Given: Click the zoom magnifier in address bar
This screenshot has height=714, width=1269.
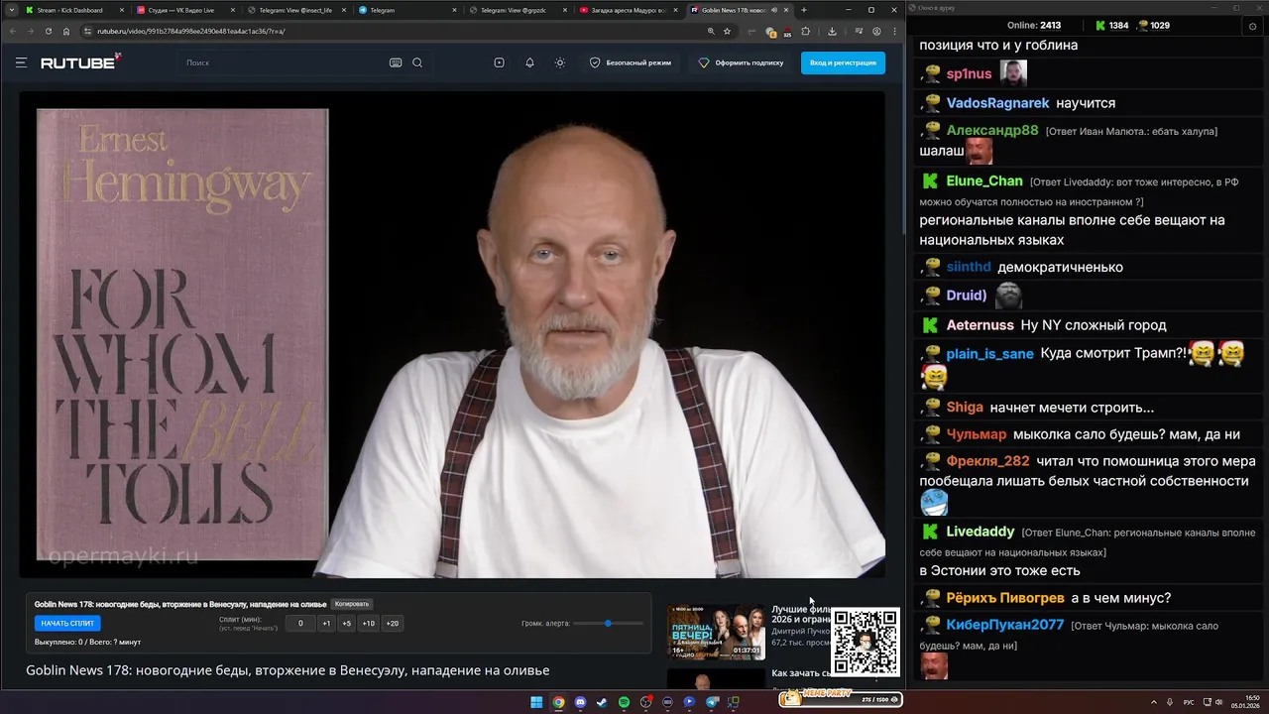Looking at the screenshot, I should coord(711,31).
